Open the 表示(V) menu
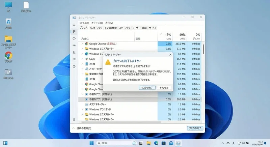This screenshot has width=270, height=147. pos(109,23)
